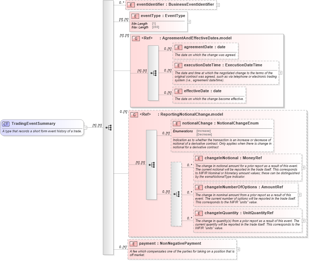The height and width of the screenshot is (261, 309).
Task: Select the effectiveDate element icon
Action: pyautogui.click(x=178, y=91)
